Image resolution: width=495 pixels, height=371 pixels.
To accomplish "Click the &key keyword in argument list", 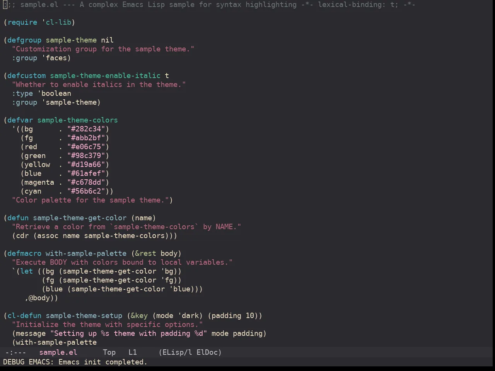I will point(139,316).
